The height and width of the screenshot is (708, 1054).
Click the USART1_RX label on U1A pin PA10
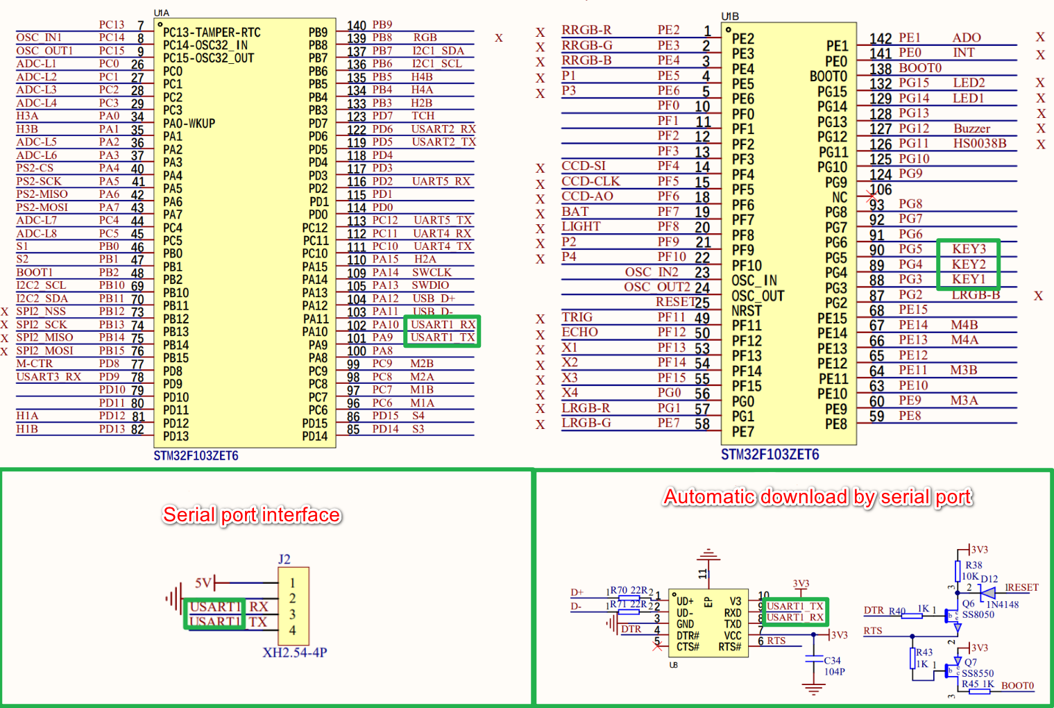pyautogui.click(x=443, y=325)
